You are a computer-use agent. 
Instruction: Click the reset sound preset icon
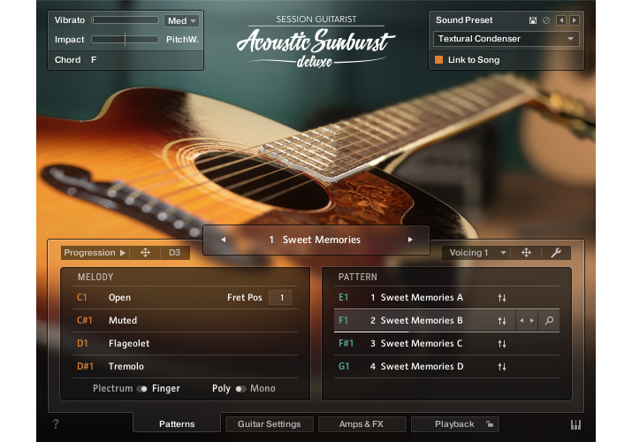coord(546,20)
